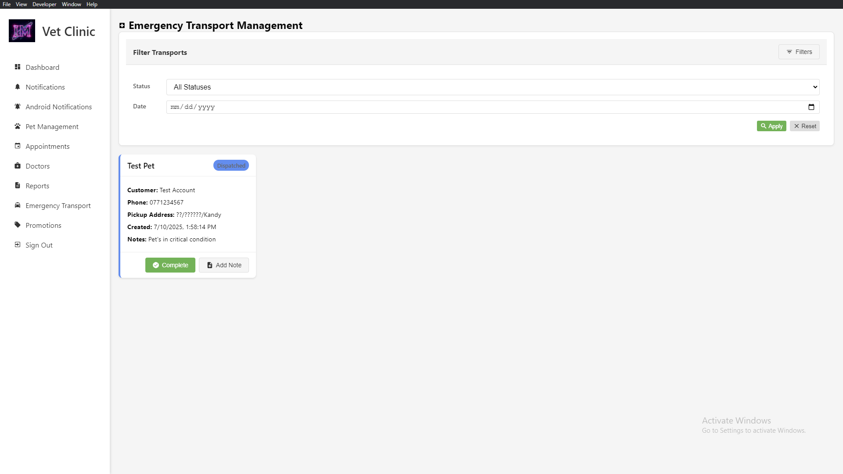Image resolution: width=843 pixels, height=474 pixels.
Task: Click the Notifications bell icon
Action: coord(18,87)
